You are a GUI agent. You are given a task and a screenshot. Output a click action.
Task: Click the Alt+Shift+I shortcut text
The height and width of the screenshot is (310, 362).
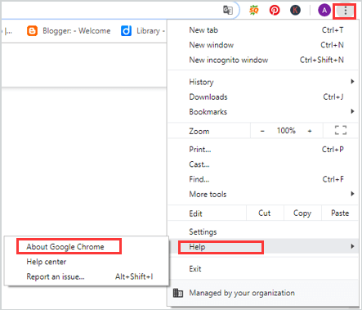[134, 276]
